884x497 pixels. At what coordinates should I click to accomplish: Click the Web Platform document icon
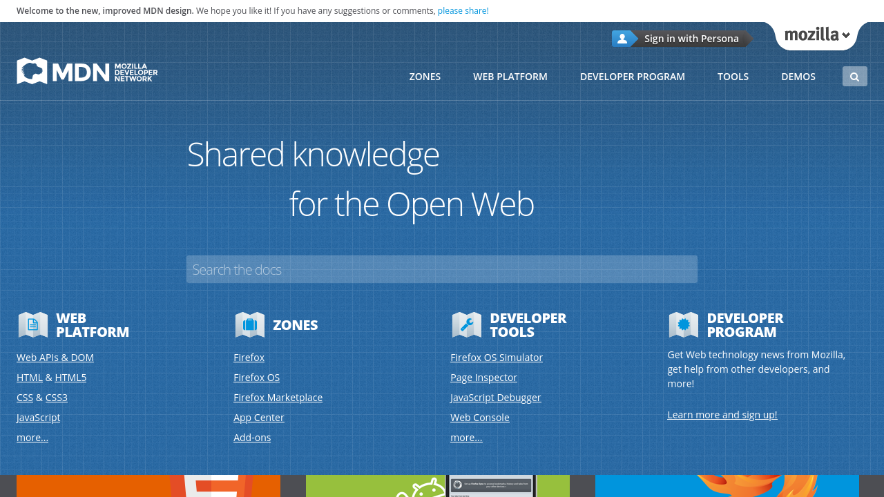pos(32,324)
